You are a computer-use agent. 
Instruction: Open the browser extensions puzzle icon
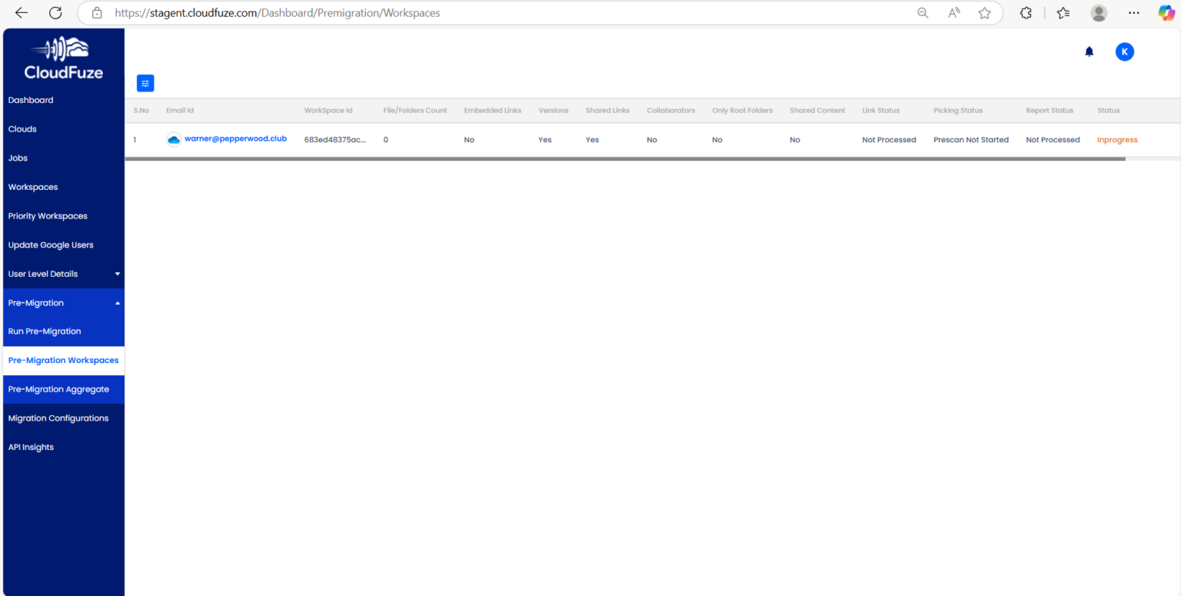pyautogui.click(x=1026, y=12)
